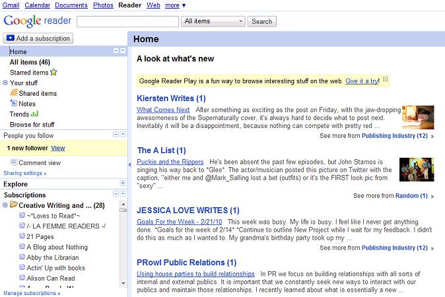Open the Alison Can Read subscription

(x=51, y=279)
